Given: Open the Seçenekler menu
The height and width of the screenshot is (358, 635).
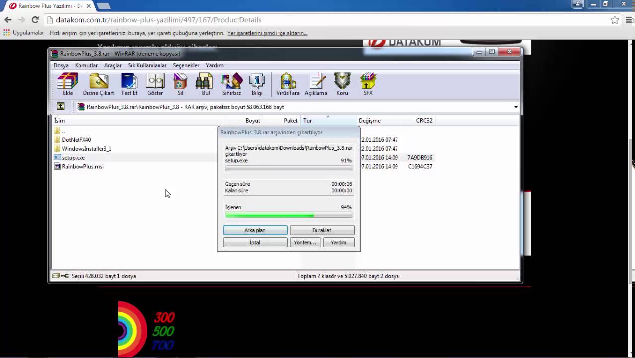Looking at the screenshot, I should [186, 65].
